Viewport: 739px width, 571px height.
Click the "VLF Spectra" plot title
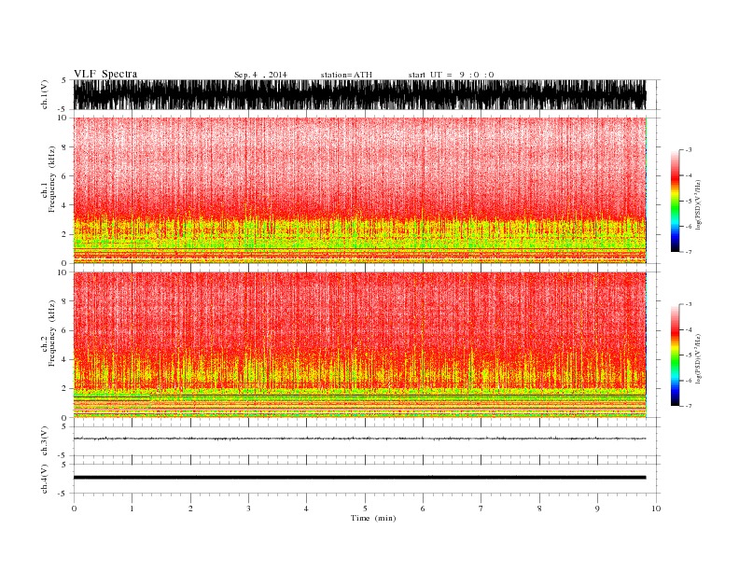coord(105,74)
